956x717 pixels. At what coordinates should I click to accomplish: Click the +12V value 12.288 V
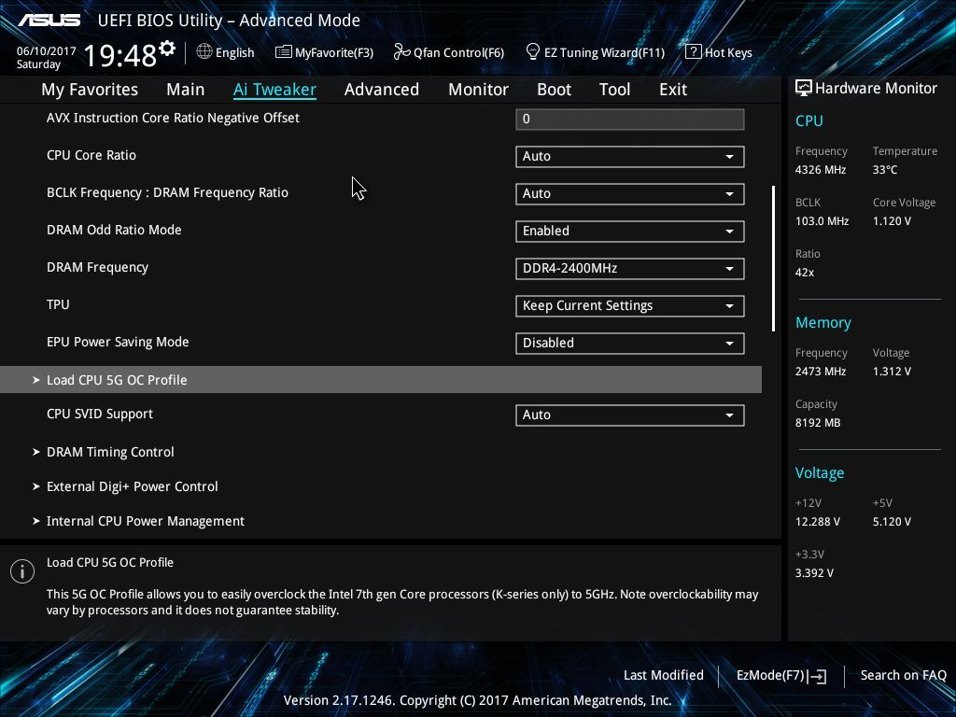coord(818,522)
